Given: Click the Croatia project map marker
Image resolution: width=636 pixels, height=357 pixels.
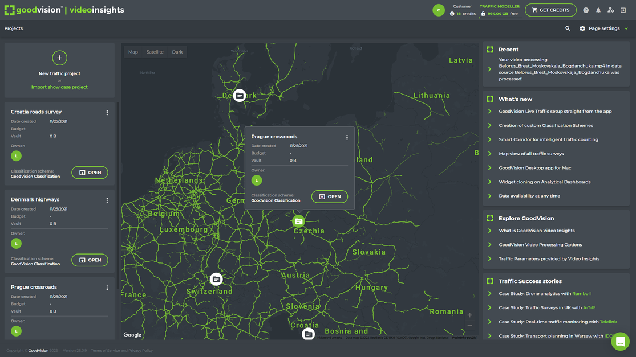Looking at the screenshot, I should [x=308, y=334].
